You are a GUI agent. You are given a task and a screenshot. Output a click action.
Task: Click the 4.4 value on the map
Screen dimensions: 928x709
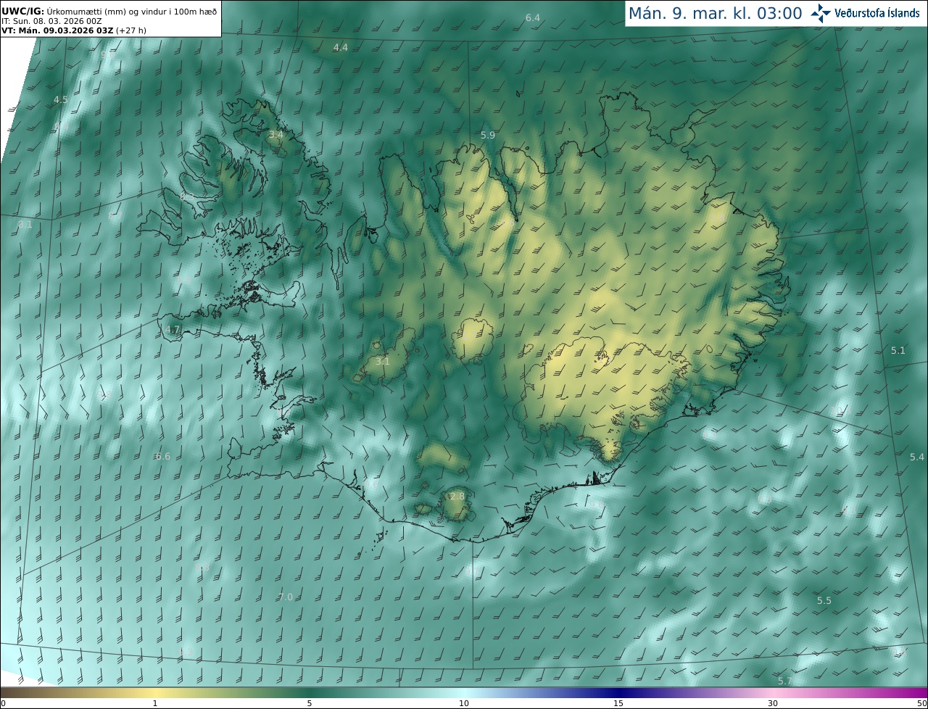[x=341, y=47]
